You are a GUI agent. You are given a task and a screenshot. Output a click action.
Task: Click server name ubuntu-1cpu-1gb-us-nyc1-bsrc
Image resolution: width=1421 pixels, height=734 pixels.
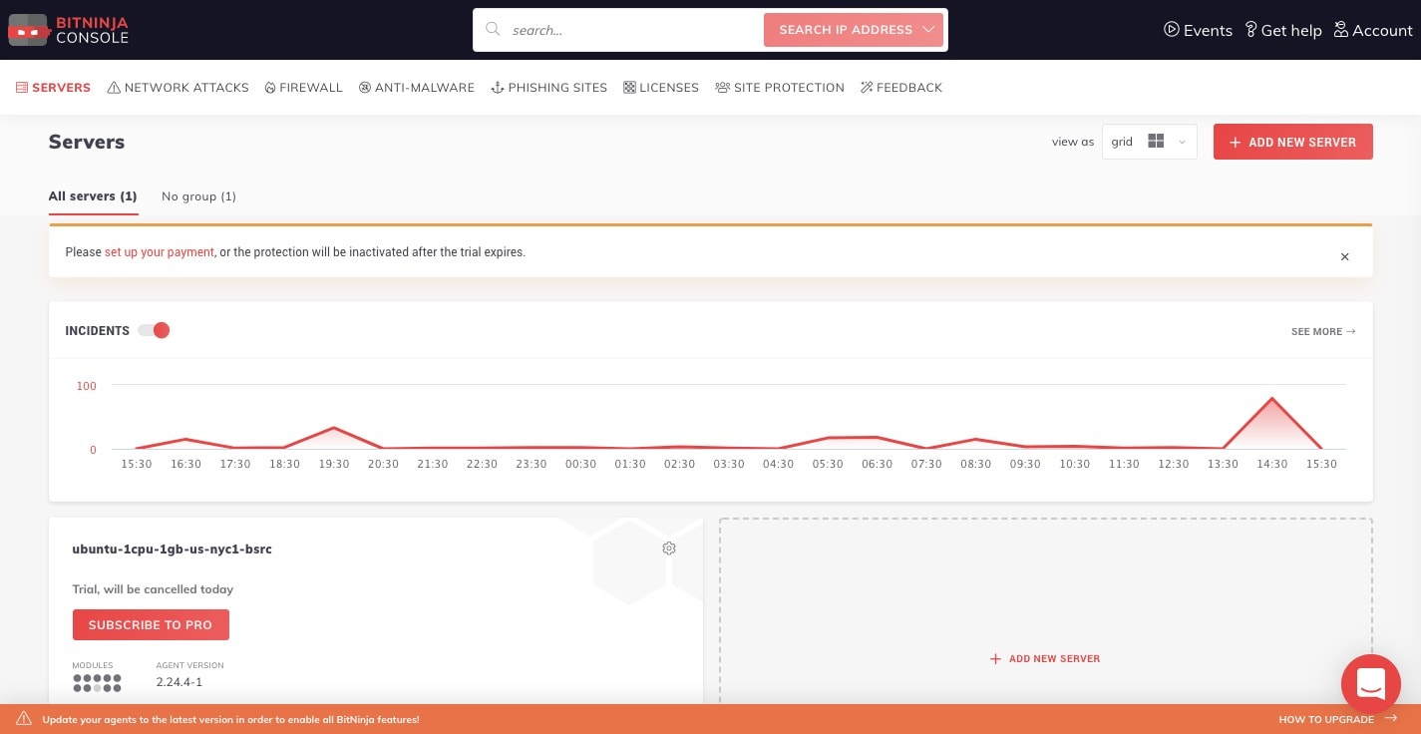[x=173, y=550]
